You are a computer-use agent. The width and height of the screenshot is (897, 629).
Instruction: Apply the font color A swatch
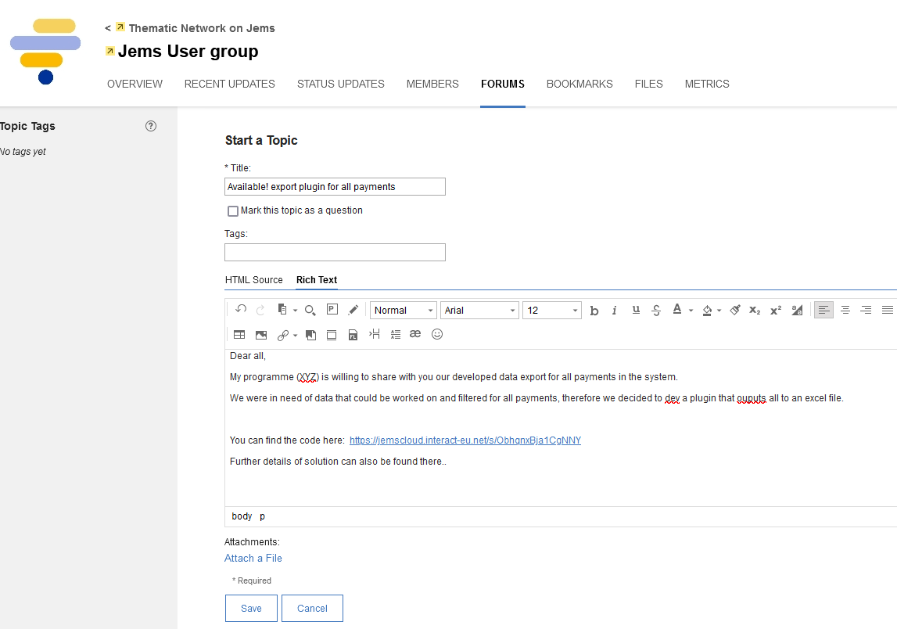[677, 310]
